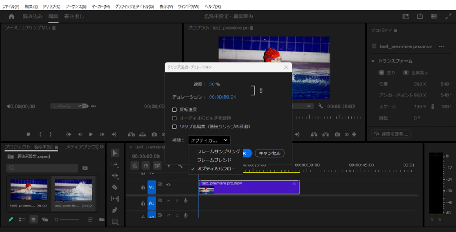Toggle V1 track eye visibility
Viewport: 456px width, 232px height.
[x=169, y=185]
